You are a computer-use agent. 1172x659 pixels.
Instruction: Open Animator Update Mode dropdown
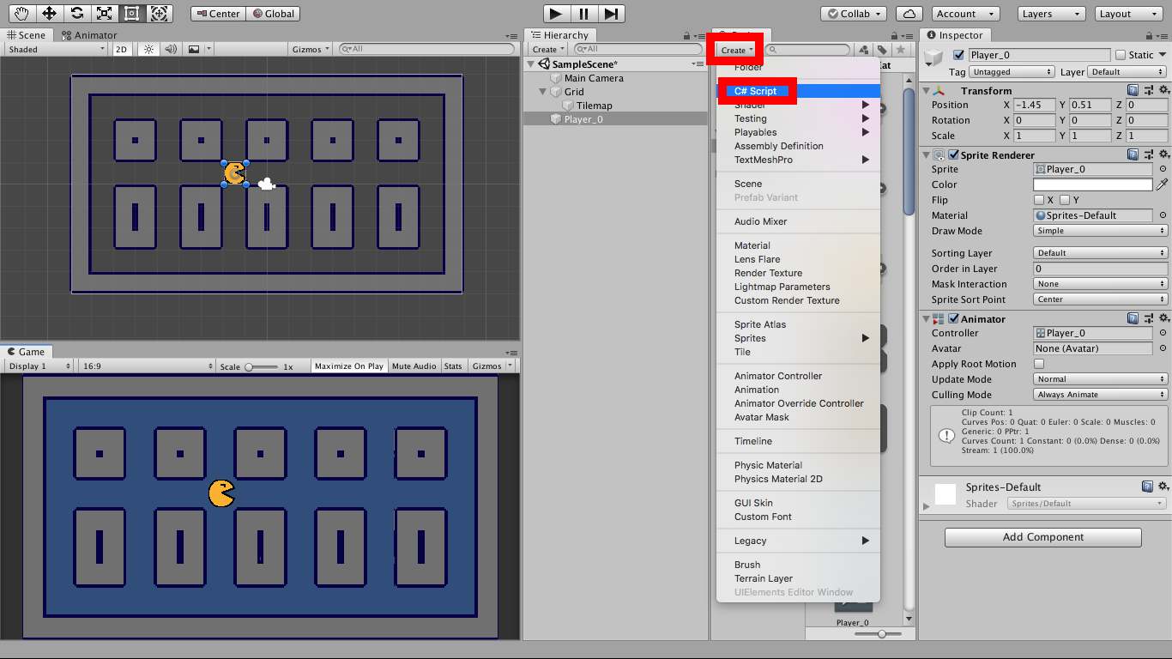pyautogui.click(x=1101, y=379)
